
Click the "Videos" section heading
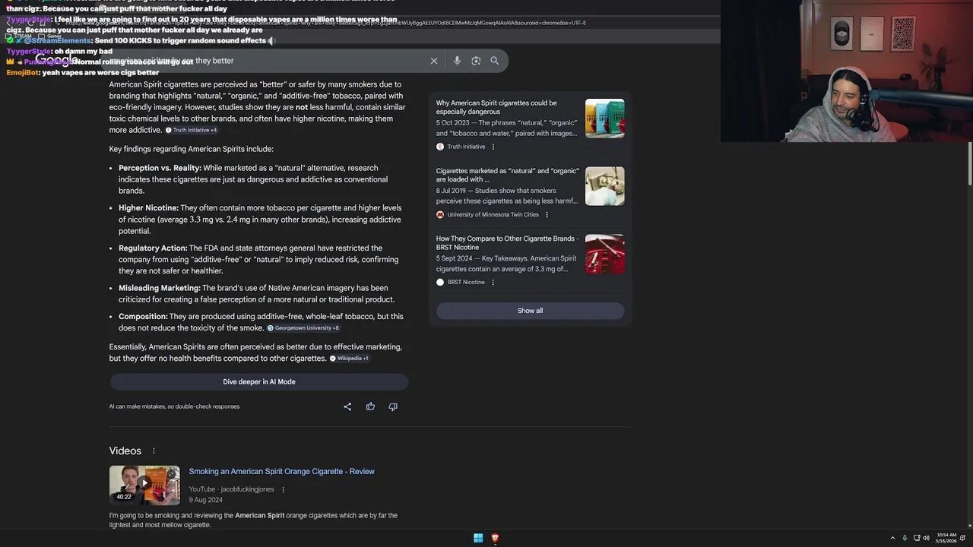[x=125, y=451]
